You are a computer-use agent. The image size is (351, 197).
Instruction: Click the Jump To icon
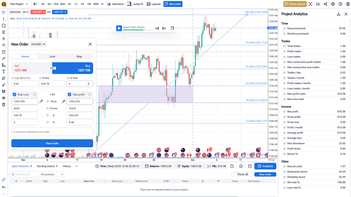pyautogui.click(x=129, y=4)
